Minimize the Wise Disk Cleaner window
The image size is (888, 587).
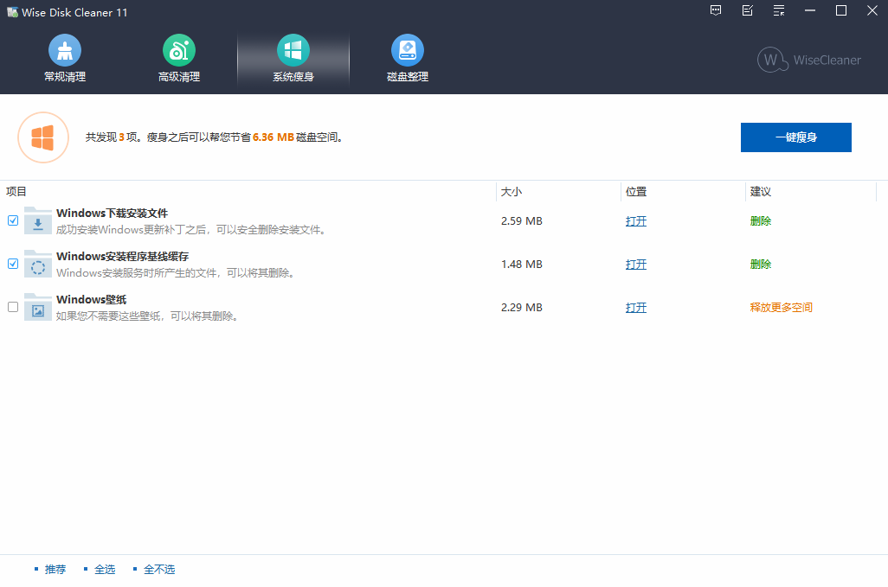(x=810, y=10)
